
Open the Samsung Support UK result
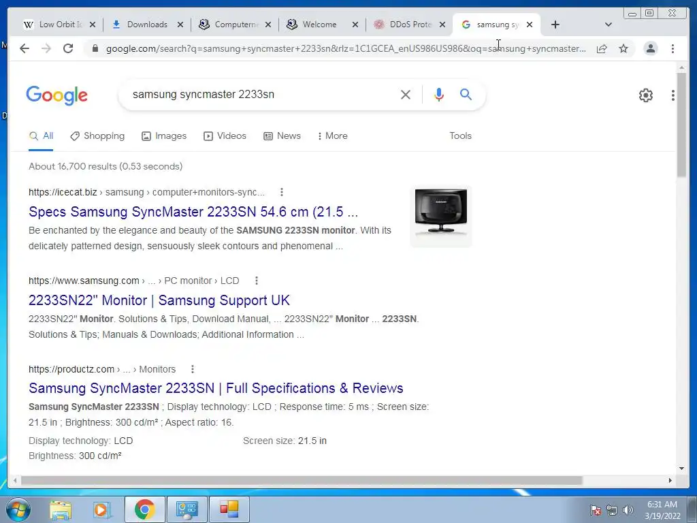(x=159, y=300)
